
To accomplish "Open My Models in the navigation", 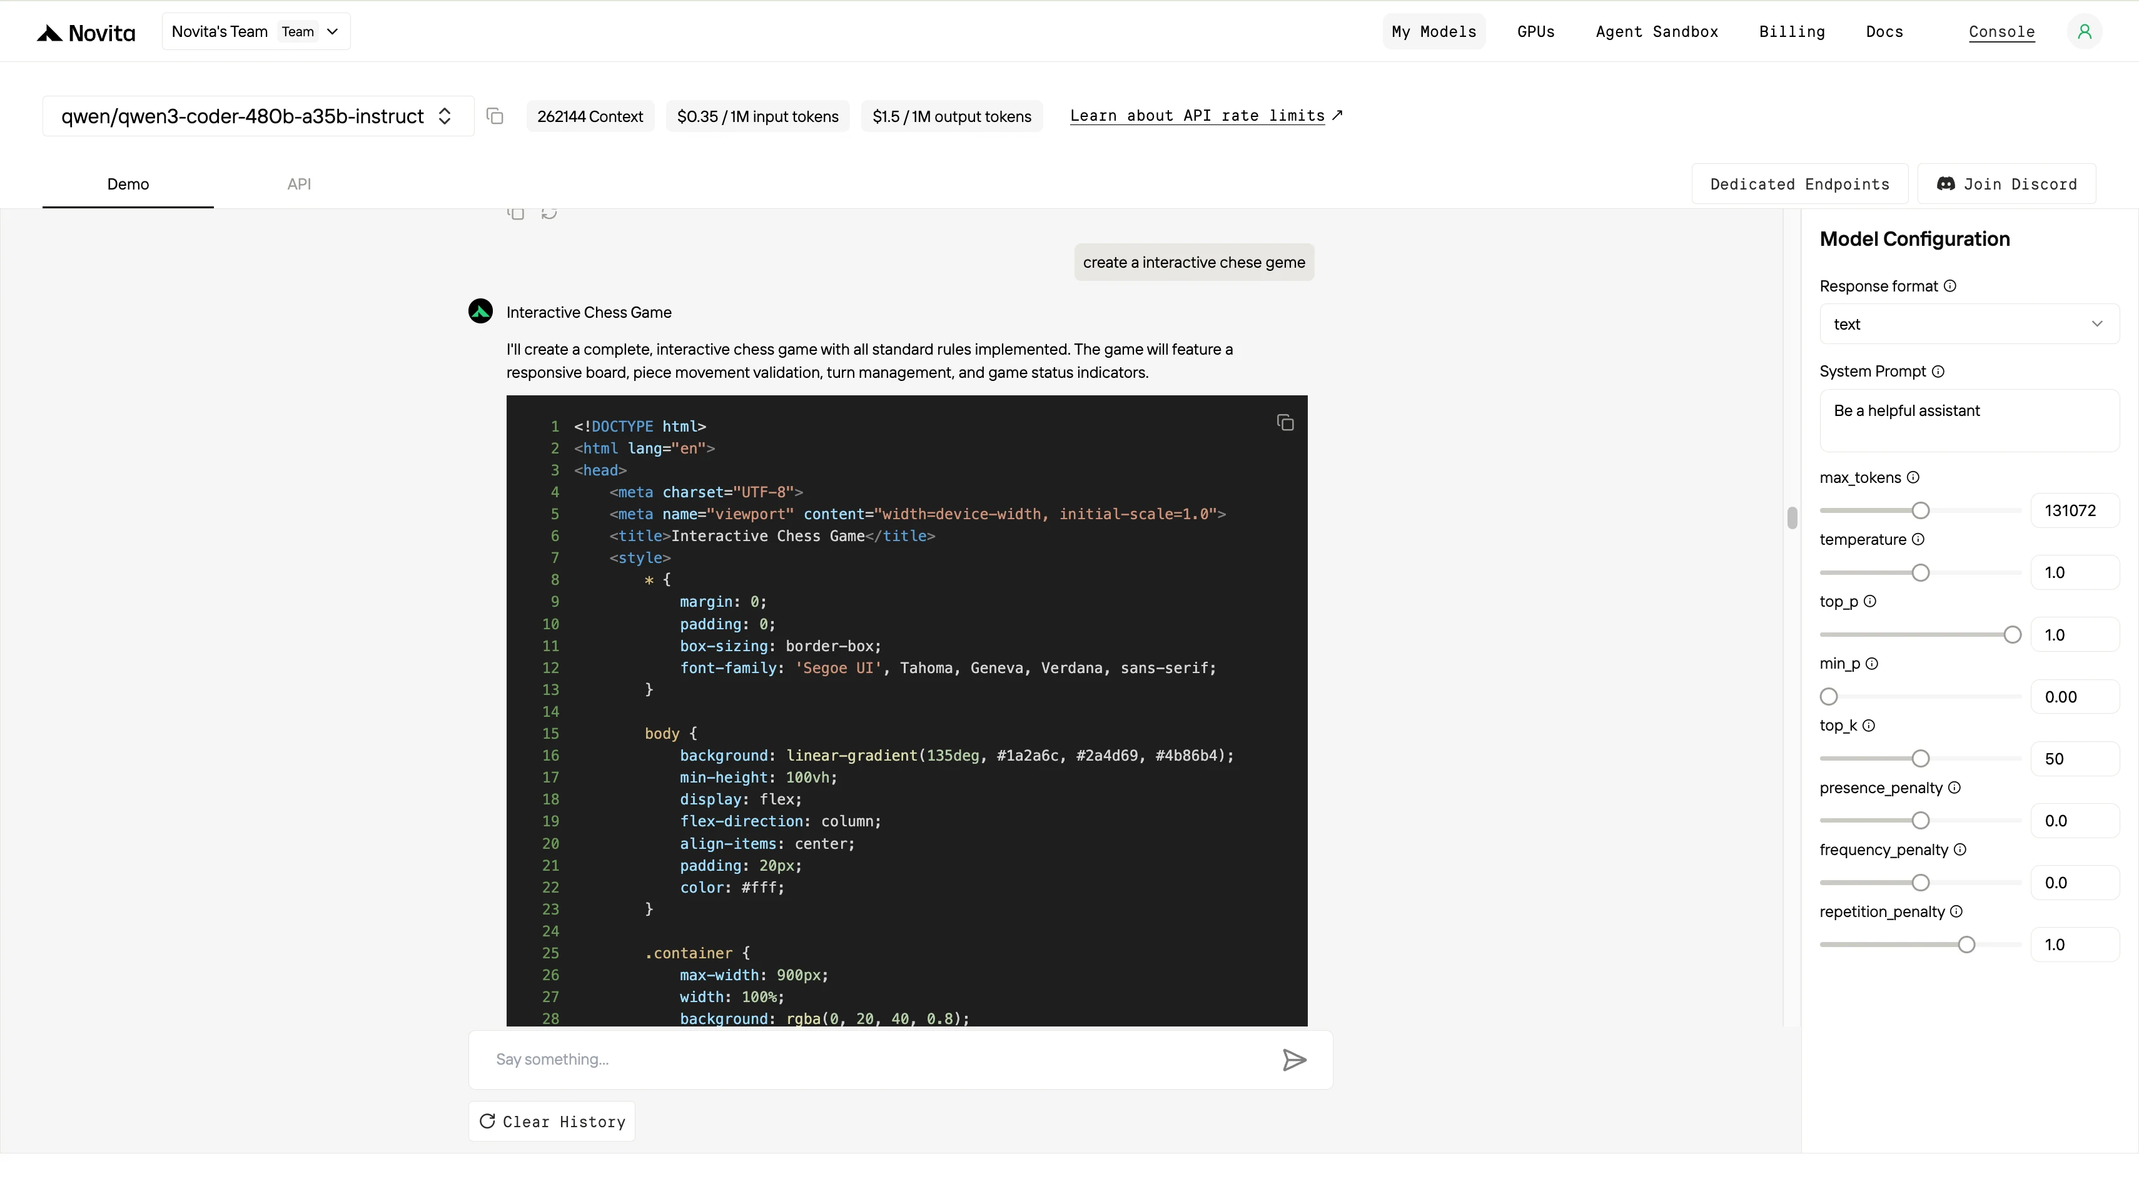I will 1434,31.
